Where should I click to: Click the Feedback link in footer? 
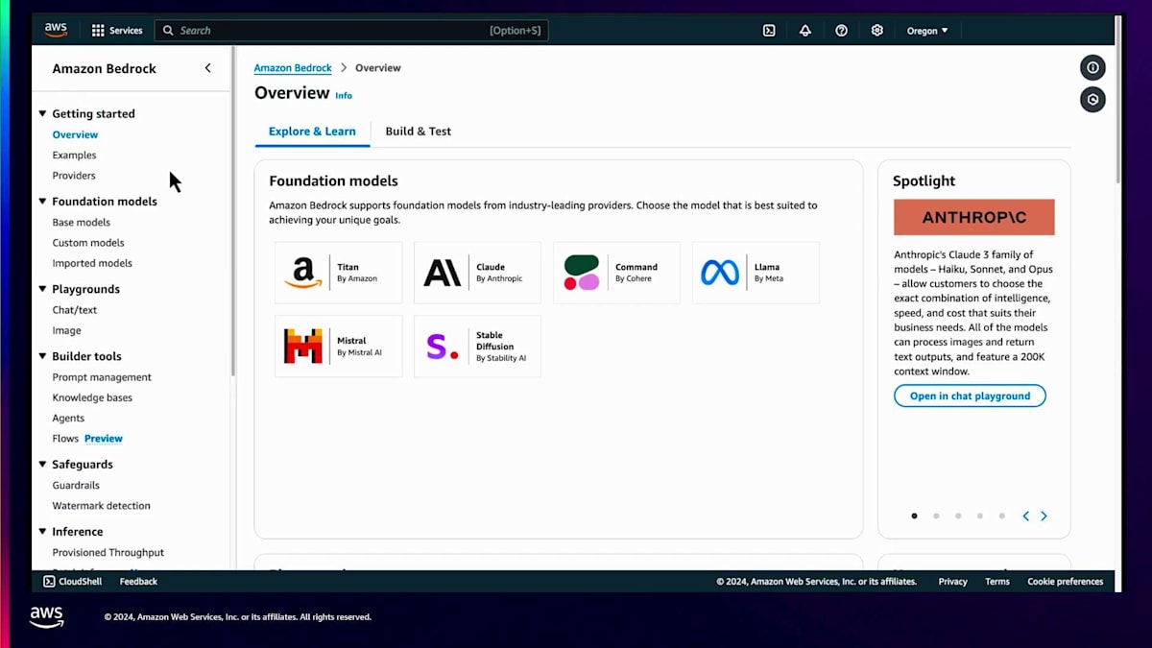pyautogui.click(x=138, y=582)
